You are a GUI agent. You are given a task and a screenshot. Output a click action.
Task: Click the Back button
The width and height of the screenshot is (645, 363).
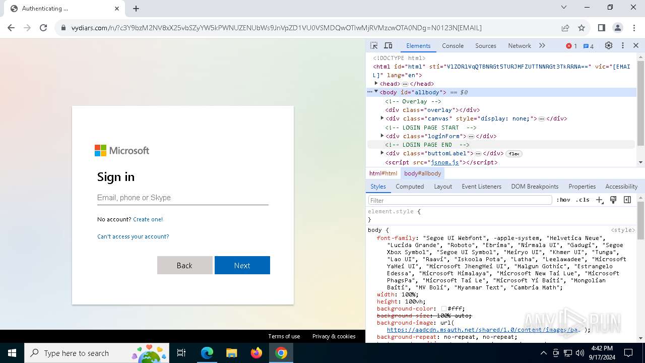click(184, 265)
